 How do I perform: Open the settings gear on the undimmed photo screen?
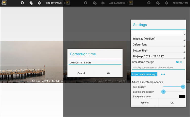tap(40, 3)
